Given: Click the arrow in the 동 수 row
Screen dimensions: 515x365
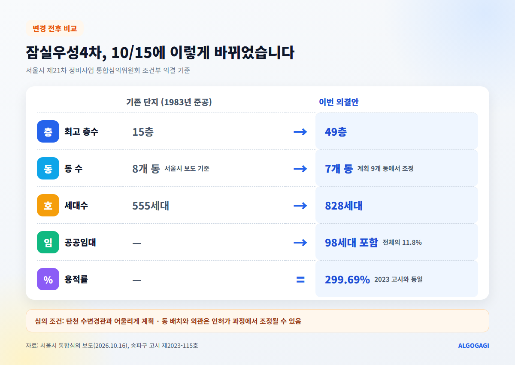Looking at the screenshot, I should [x=300, y=169].
